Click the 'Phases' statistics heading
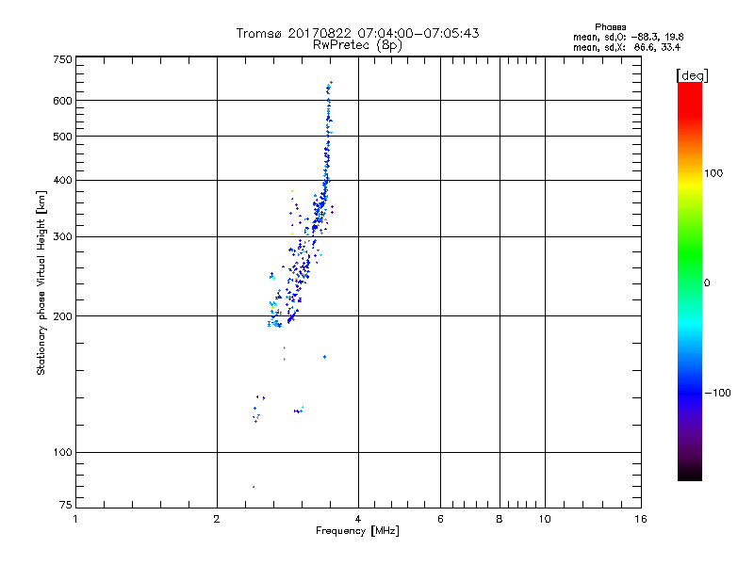The height and width of the screenshot is (565, 754). [610, 27]
